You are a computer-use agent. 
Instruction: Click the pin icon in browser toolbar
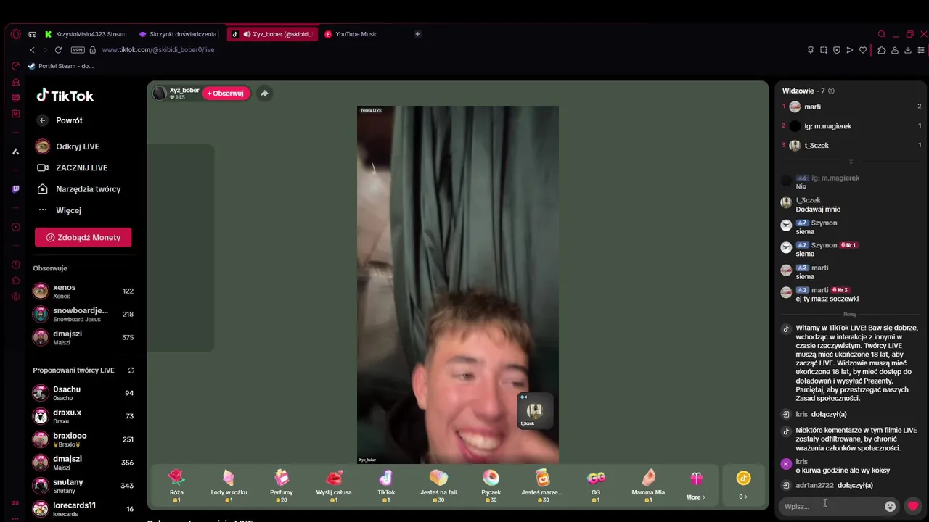(x=811, y=50)
